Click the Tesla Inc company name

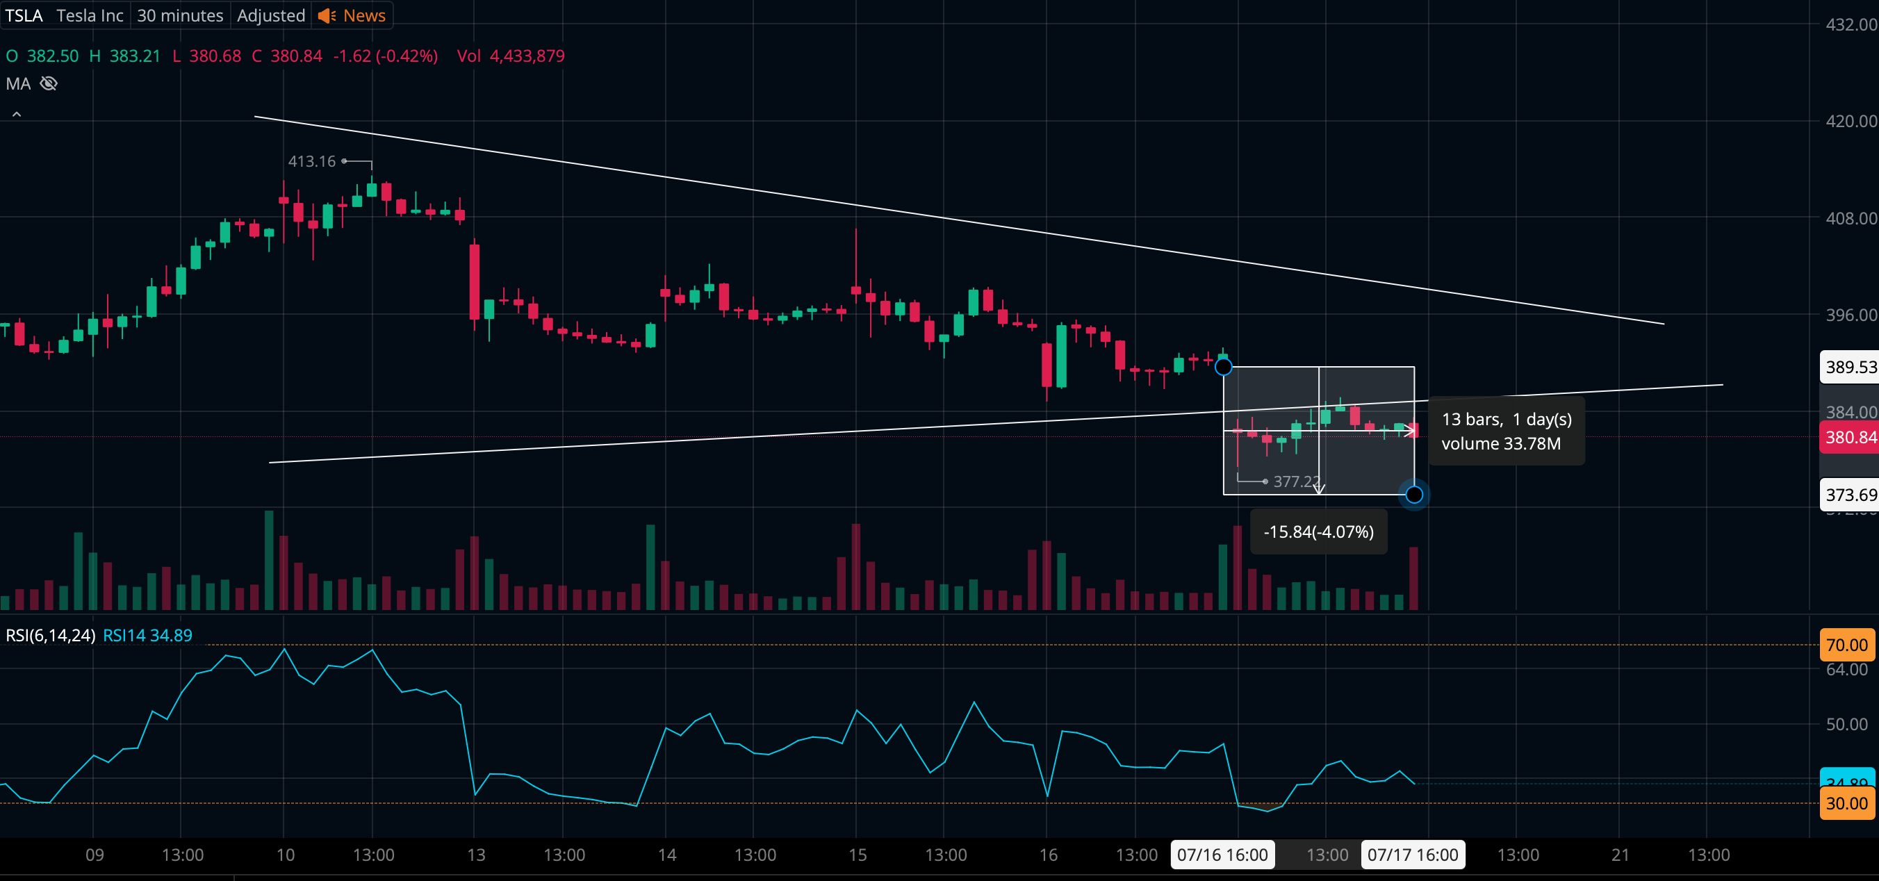90,15
